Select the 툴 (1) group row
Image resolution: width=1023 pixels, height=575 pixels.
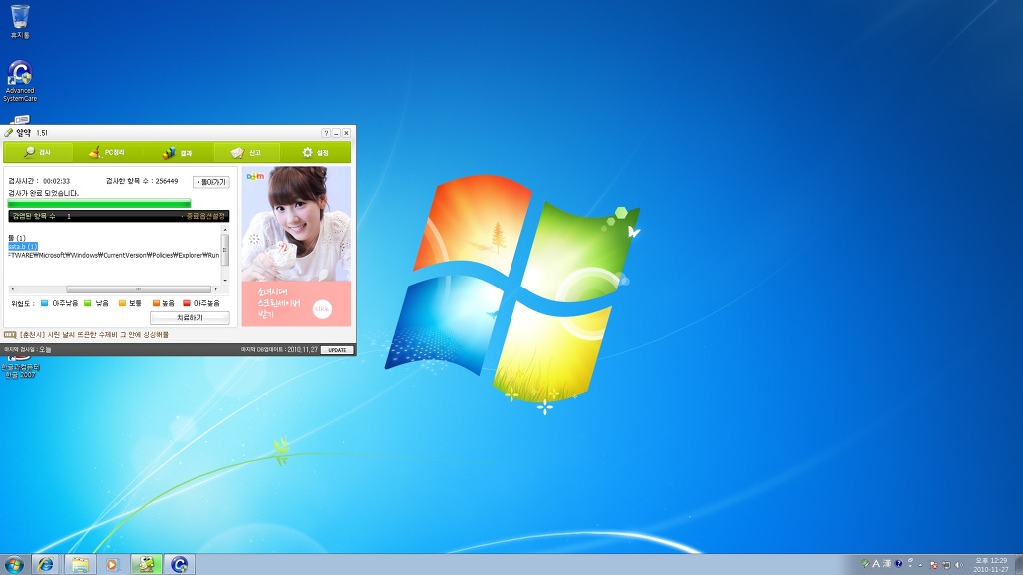point(17,238)
